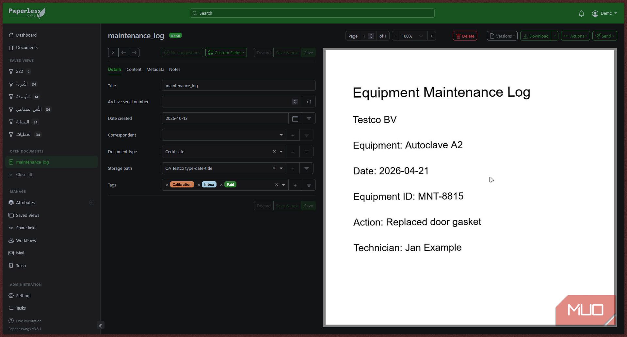
Task: Remove the Paid tag
Action: click(221, 185)
